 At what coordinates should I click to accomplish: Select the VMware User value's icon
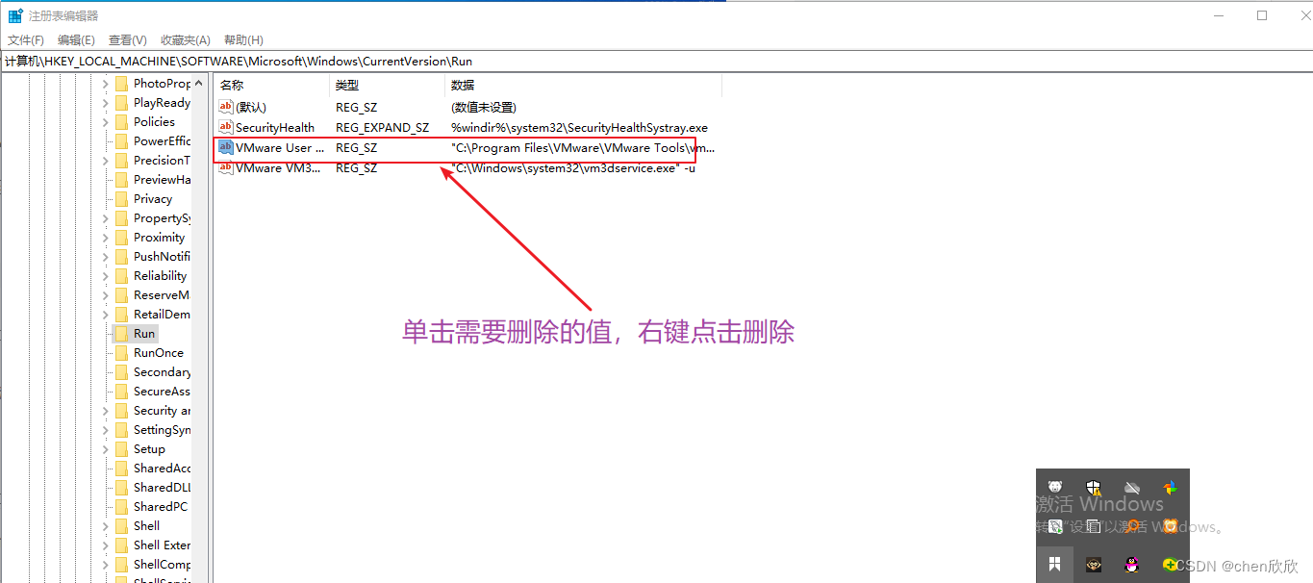tap(226, 147)
